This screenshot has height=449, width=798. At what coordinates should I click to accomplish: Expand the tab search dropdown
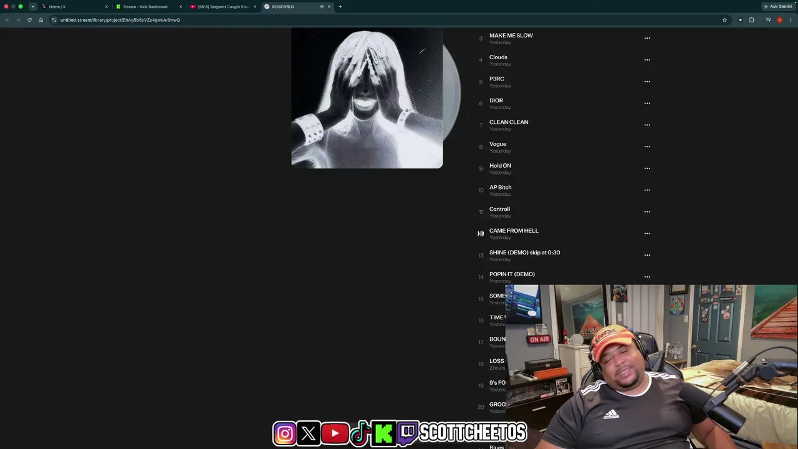click(33, 7)
